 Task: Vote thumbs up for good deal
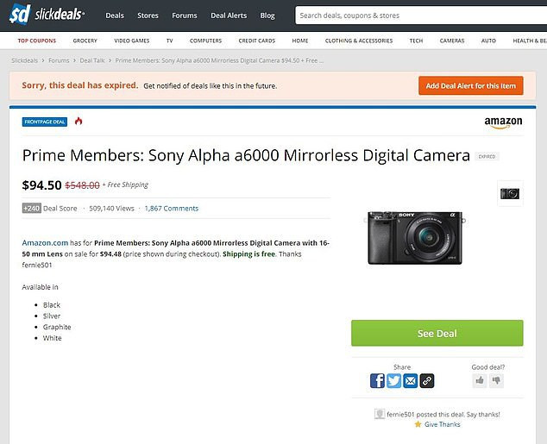[x=479, y=380]
